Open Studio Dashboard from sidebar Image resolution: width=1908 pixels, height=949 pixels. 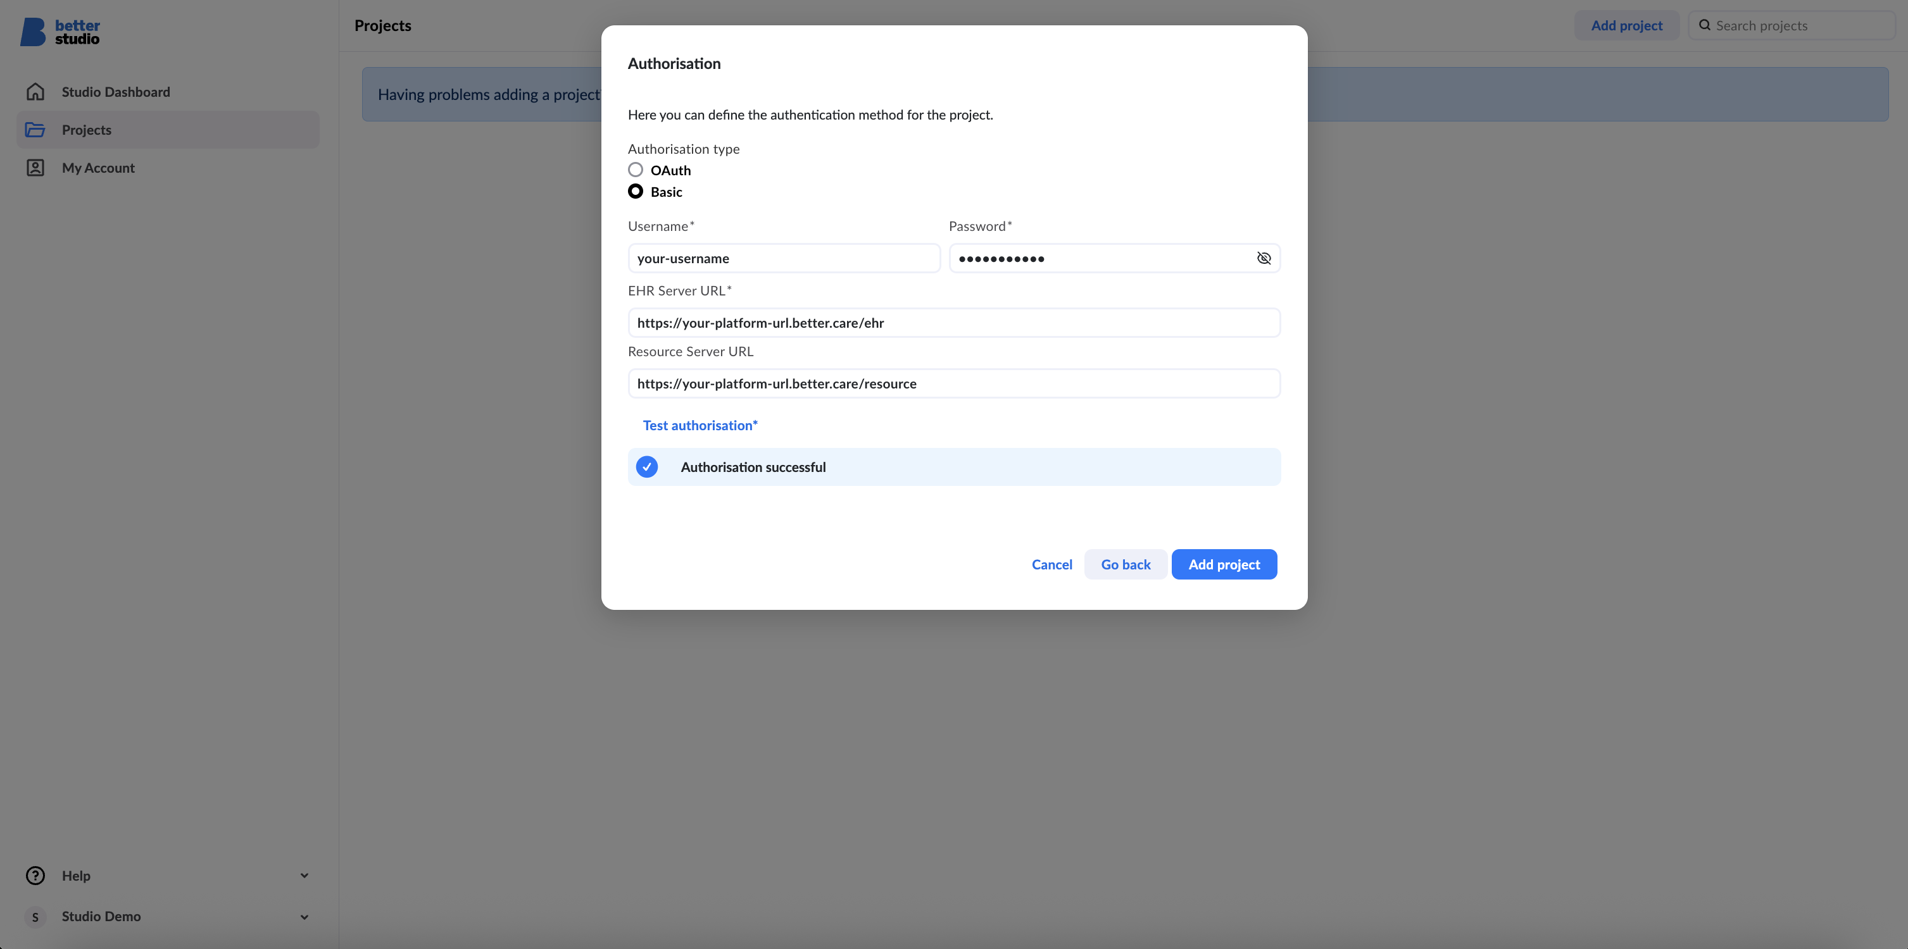click(168, 92)
